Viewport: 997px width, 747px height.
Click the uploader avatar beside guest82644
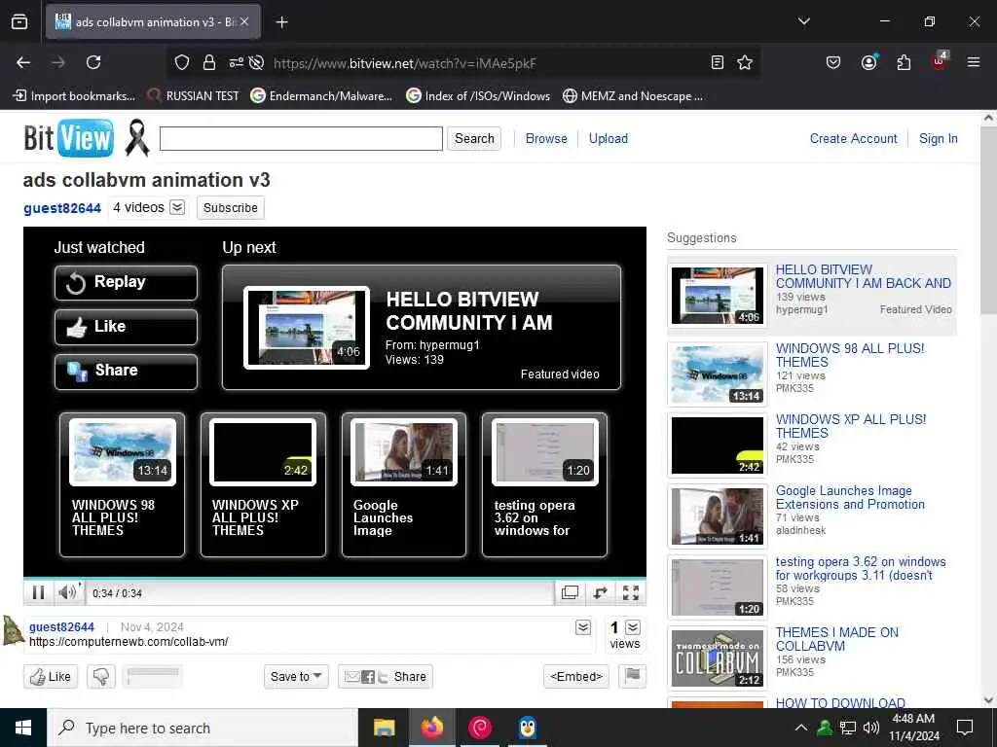[x=13, y=630]
